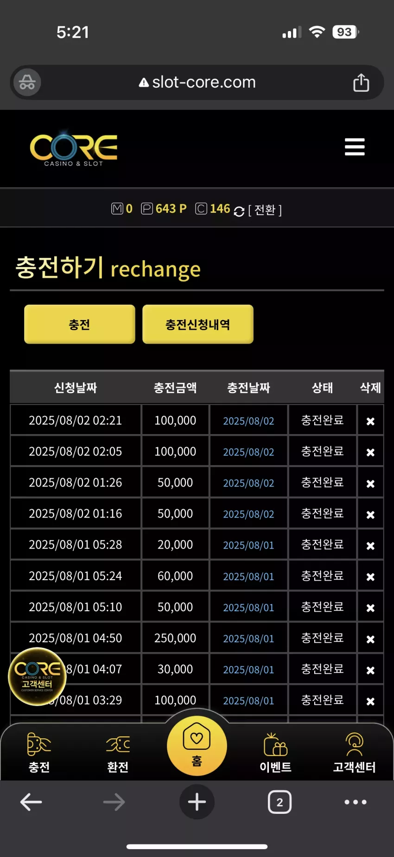Viewport: 394px width, 857px height.
Task: Open the hamburger menu icon
Action: [x=355, y=147]
